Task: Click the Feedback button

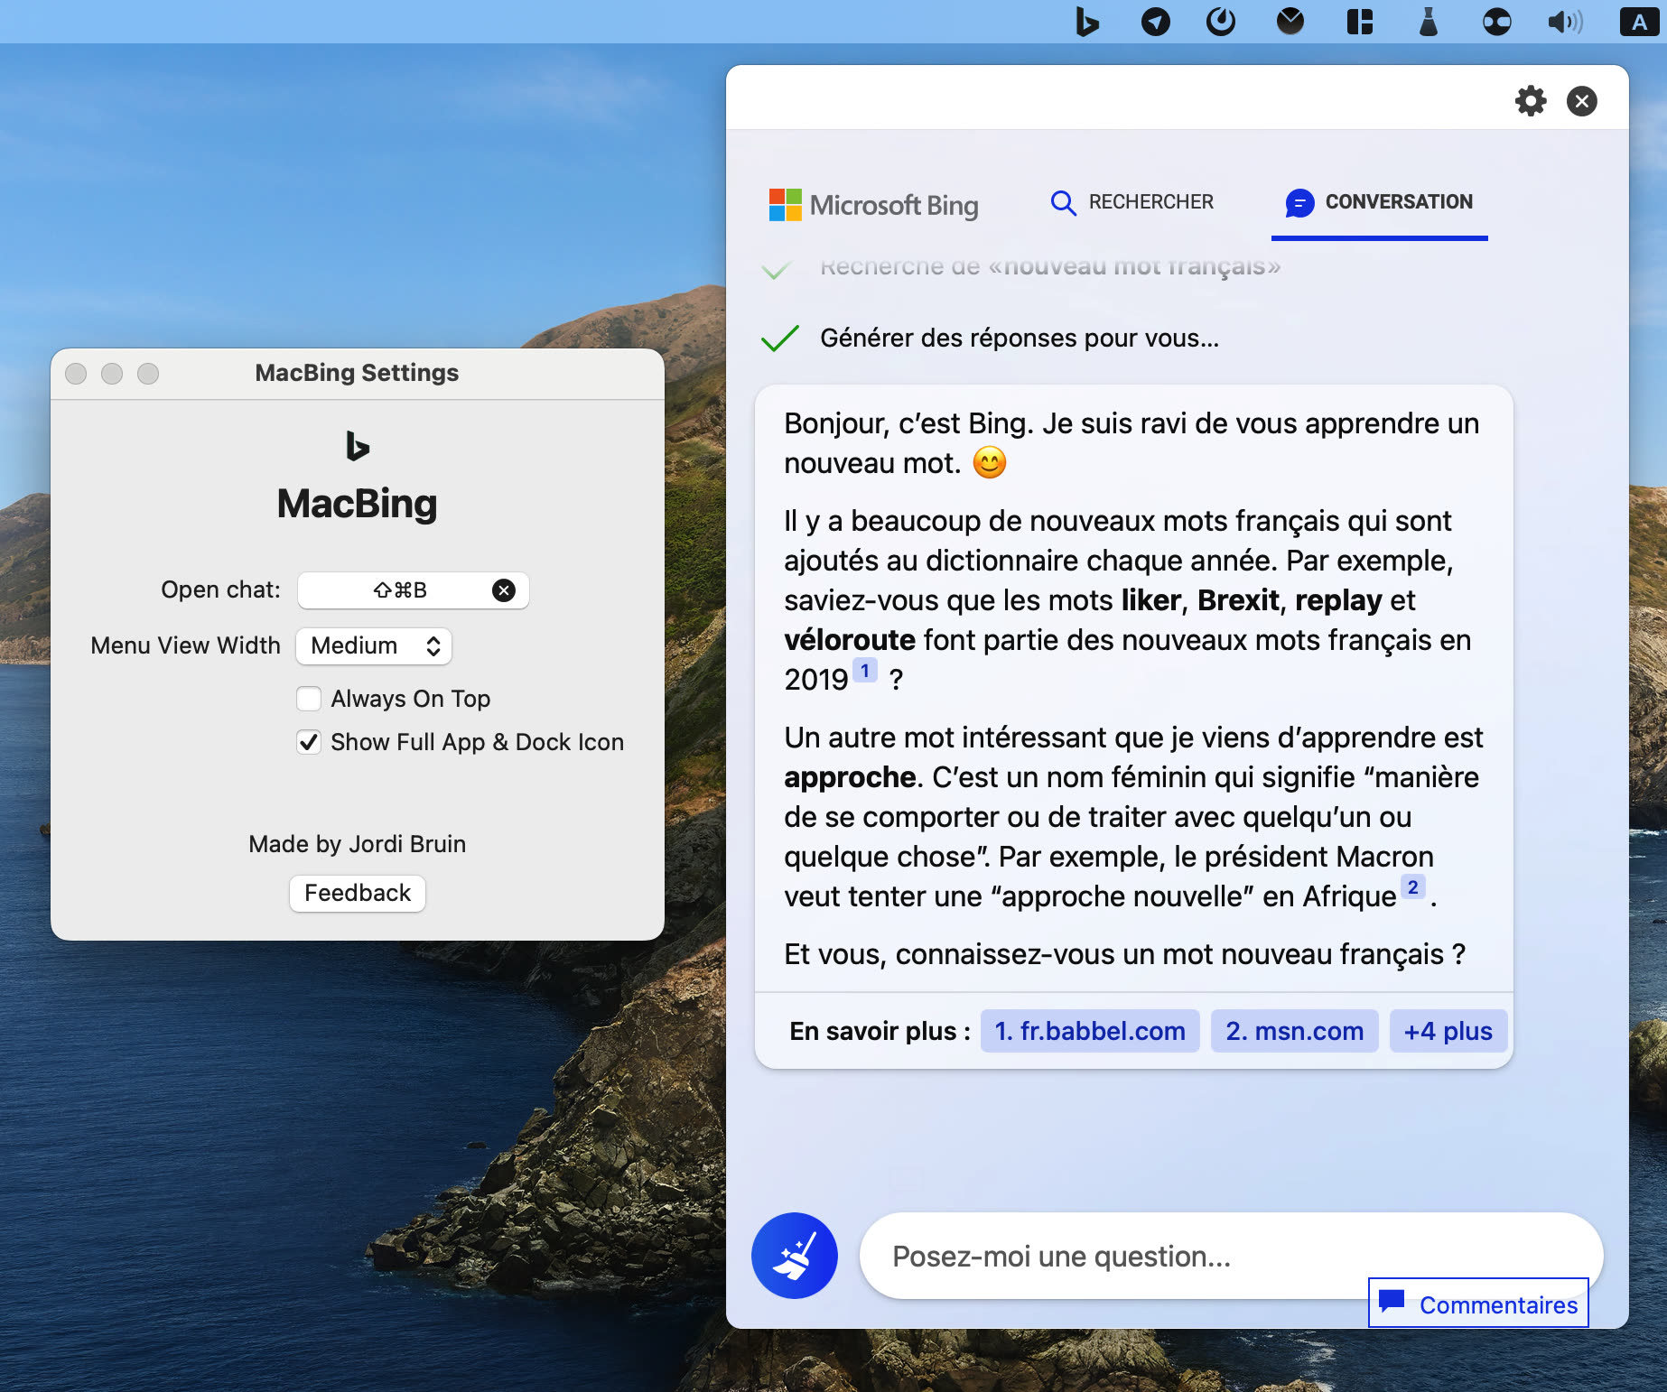Action: coord(357,893)
